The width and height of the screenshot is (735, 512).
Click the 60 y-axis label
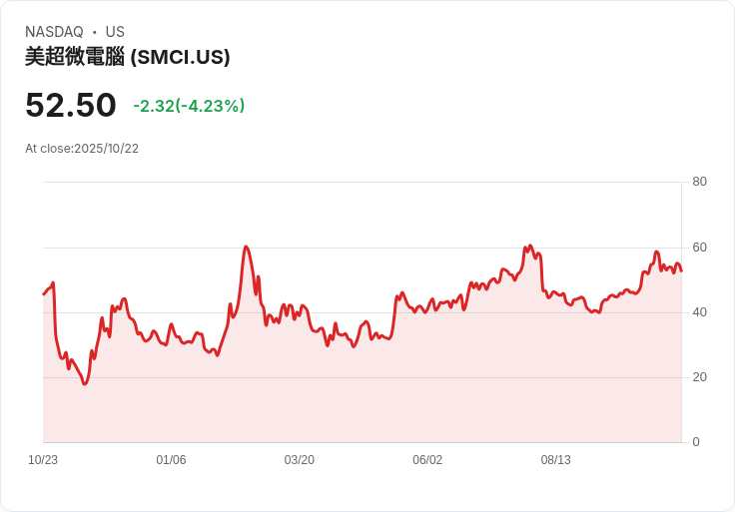(x=699, y=248)
